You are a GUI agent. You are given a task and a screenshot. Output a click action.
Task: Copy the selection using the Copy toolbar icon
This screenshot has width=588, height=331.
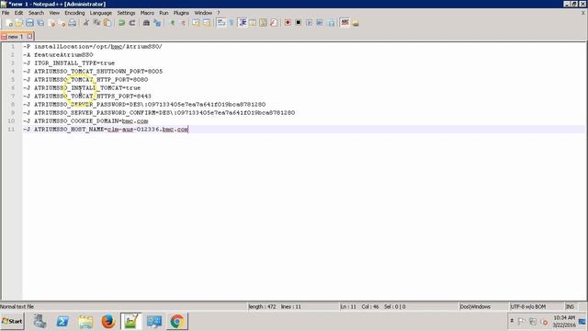[x=96, y=23]
